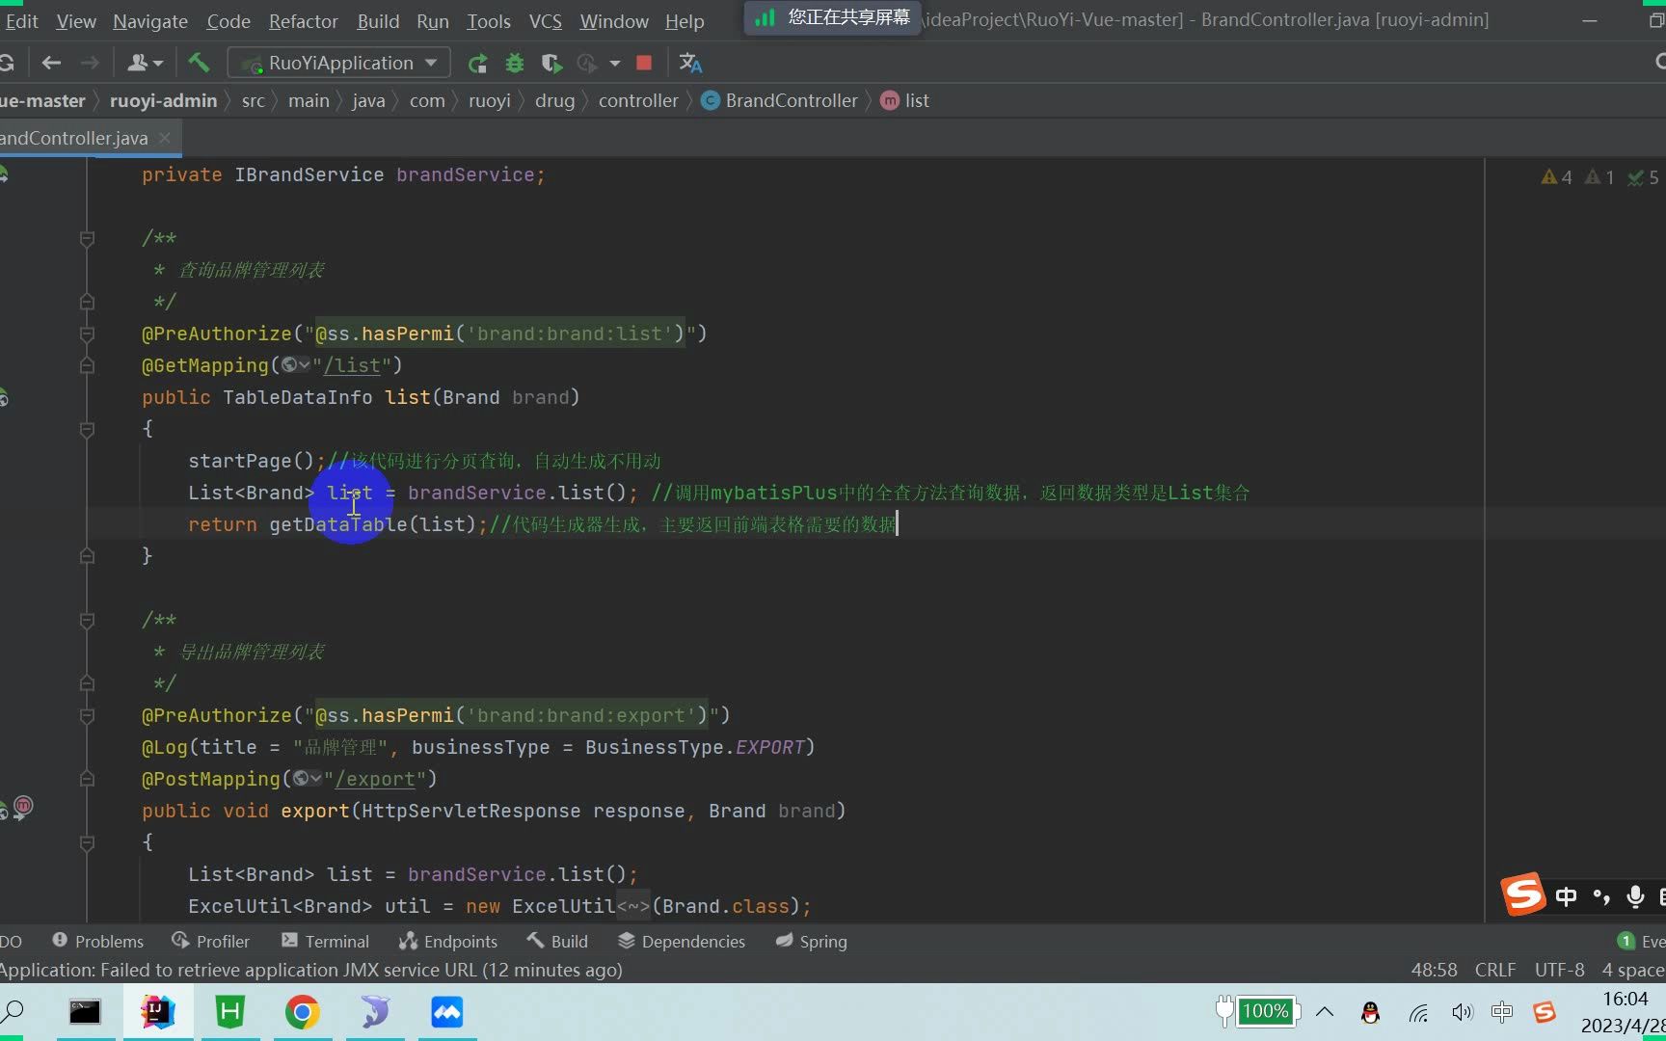
Task: Click the "/list" mapping link
Action: [x=352, y=365]
